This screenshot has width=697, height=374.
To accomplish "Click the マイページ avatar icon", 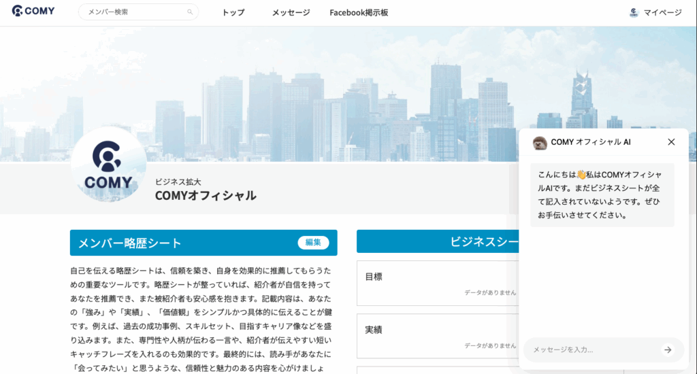I will tap(634, 12).
